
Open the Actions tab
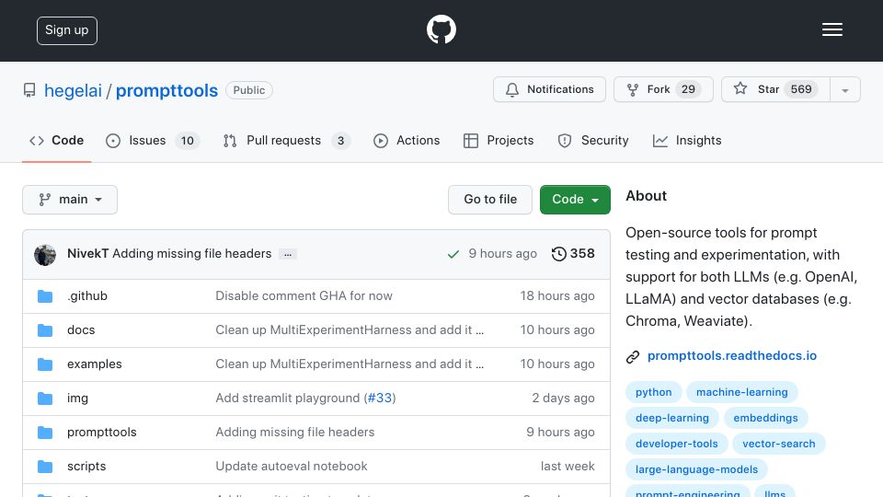(x=406, y=140)
